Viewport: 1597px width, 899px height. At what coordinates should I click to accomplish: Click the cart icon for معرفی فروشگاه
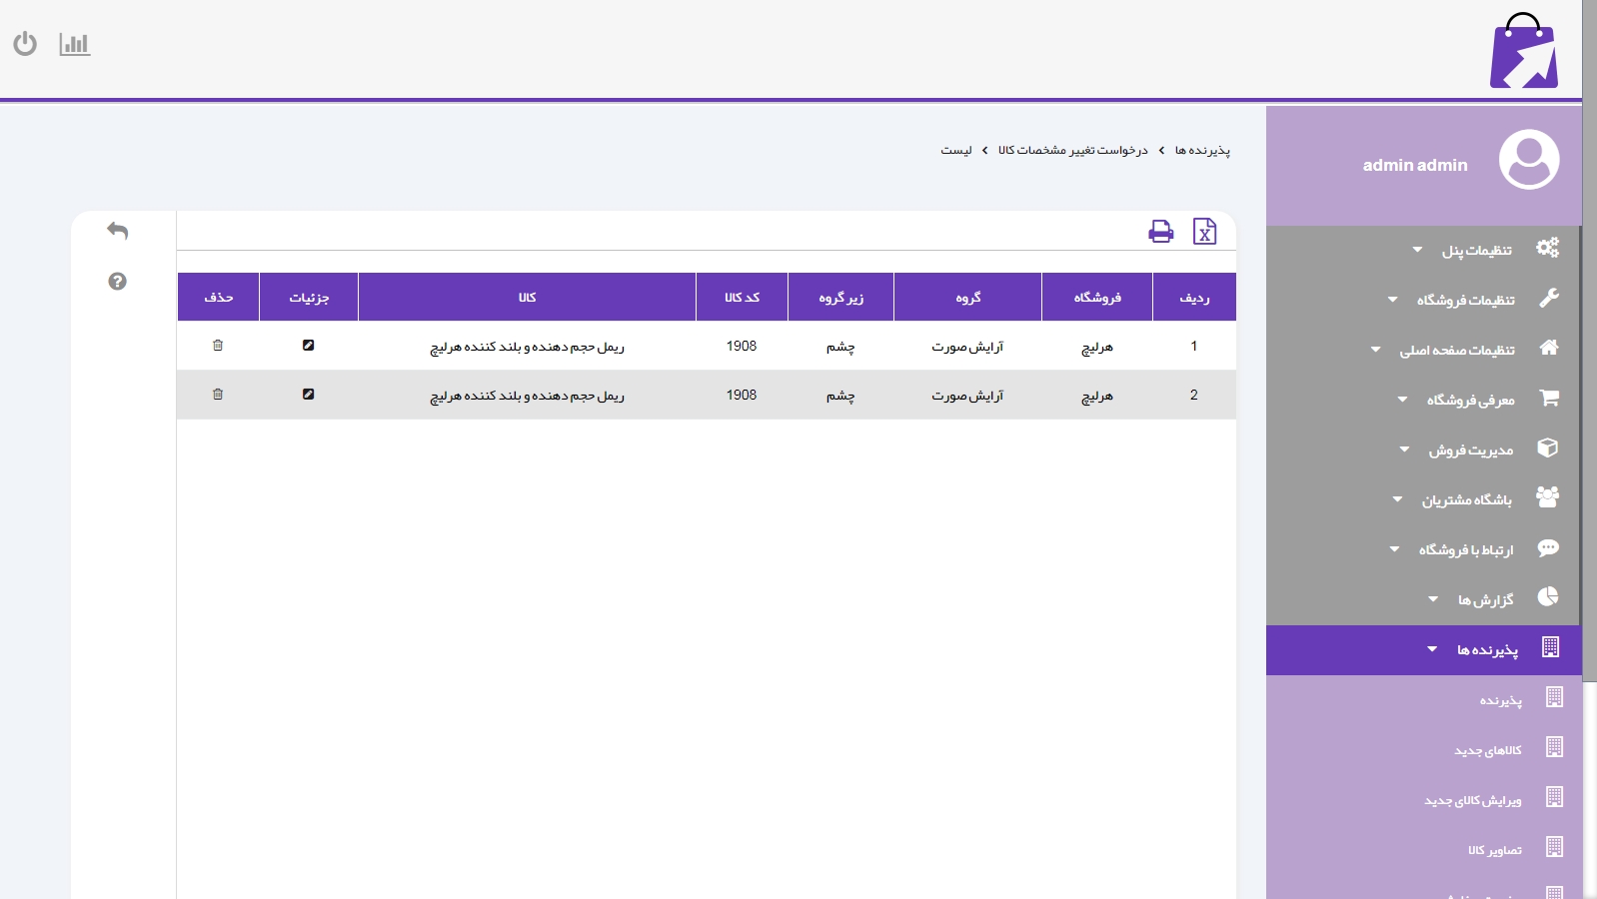1549,398
